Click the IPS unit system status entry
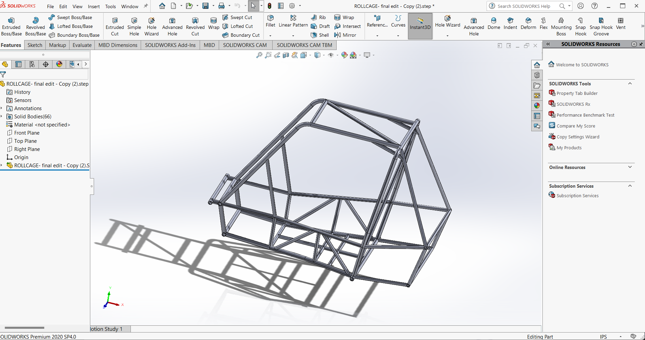The image size is (645, 340). (603, 337)
